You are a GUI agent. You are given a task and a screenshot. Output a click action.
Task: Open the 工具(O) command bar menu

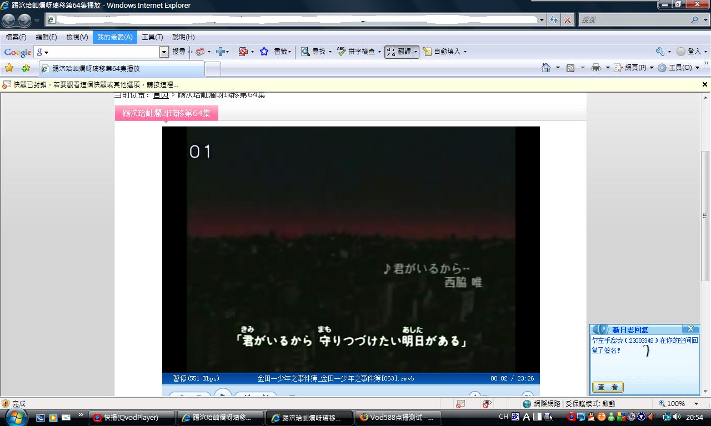678,68
